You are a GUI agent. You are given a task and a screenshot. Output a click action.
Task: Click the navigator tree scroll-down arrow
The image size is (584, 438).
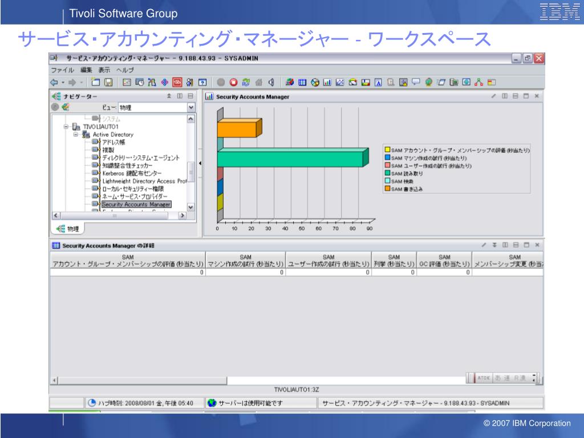coord(190,208)
